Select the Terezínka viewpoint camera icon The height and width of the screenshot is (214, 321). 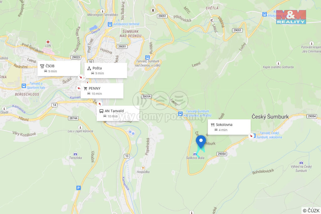(75, 154)
